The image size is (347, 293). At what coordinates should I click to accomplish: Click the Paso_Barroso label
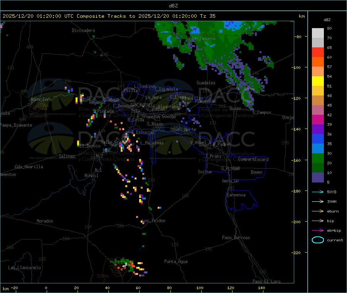pos(236,238)
